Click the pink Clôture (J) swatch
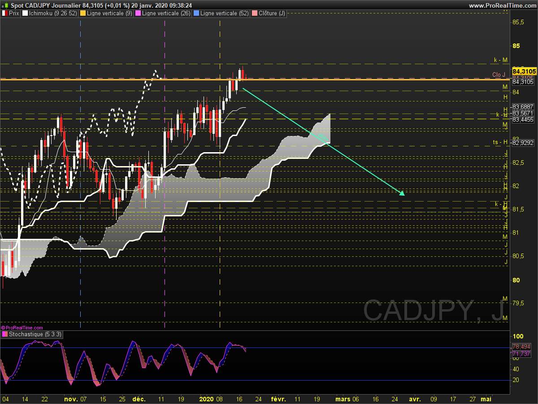538x404 pixels. point(255,13)
